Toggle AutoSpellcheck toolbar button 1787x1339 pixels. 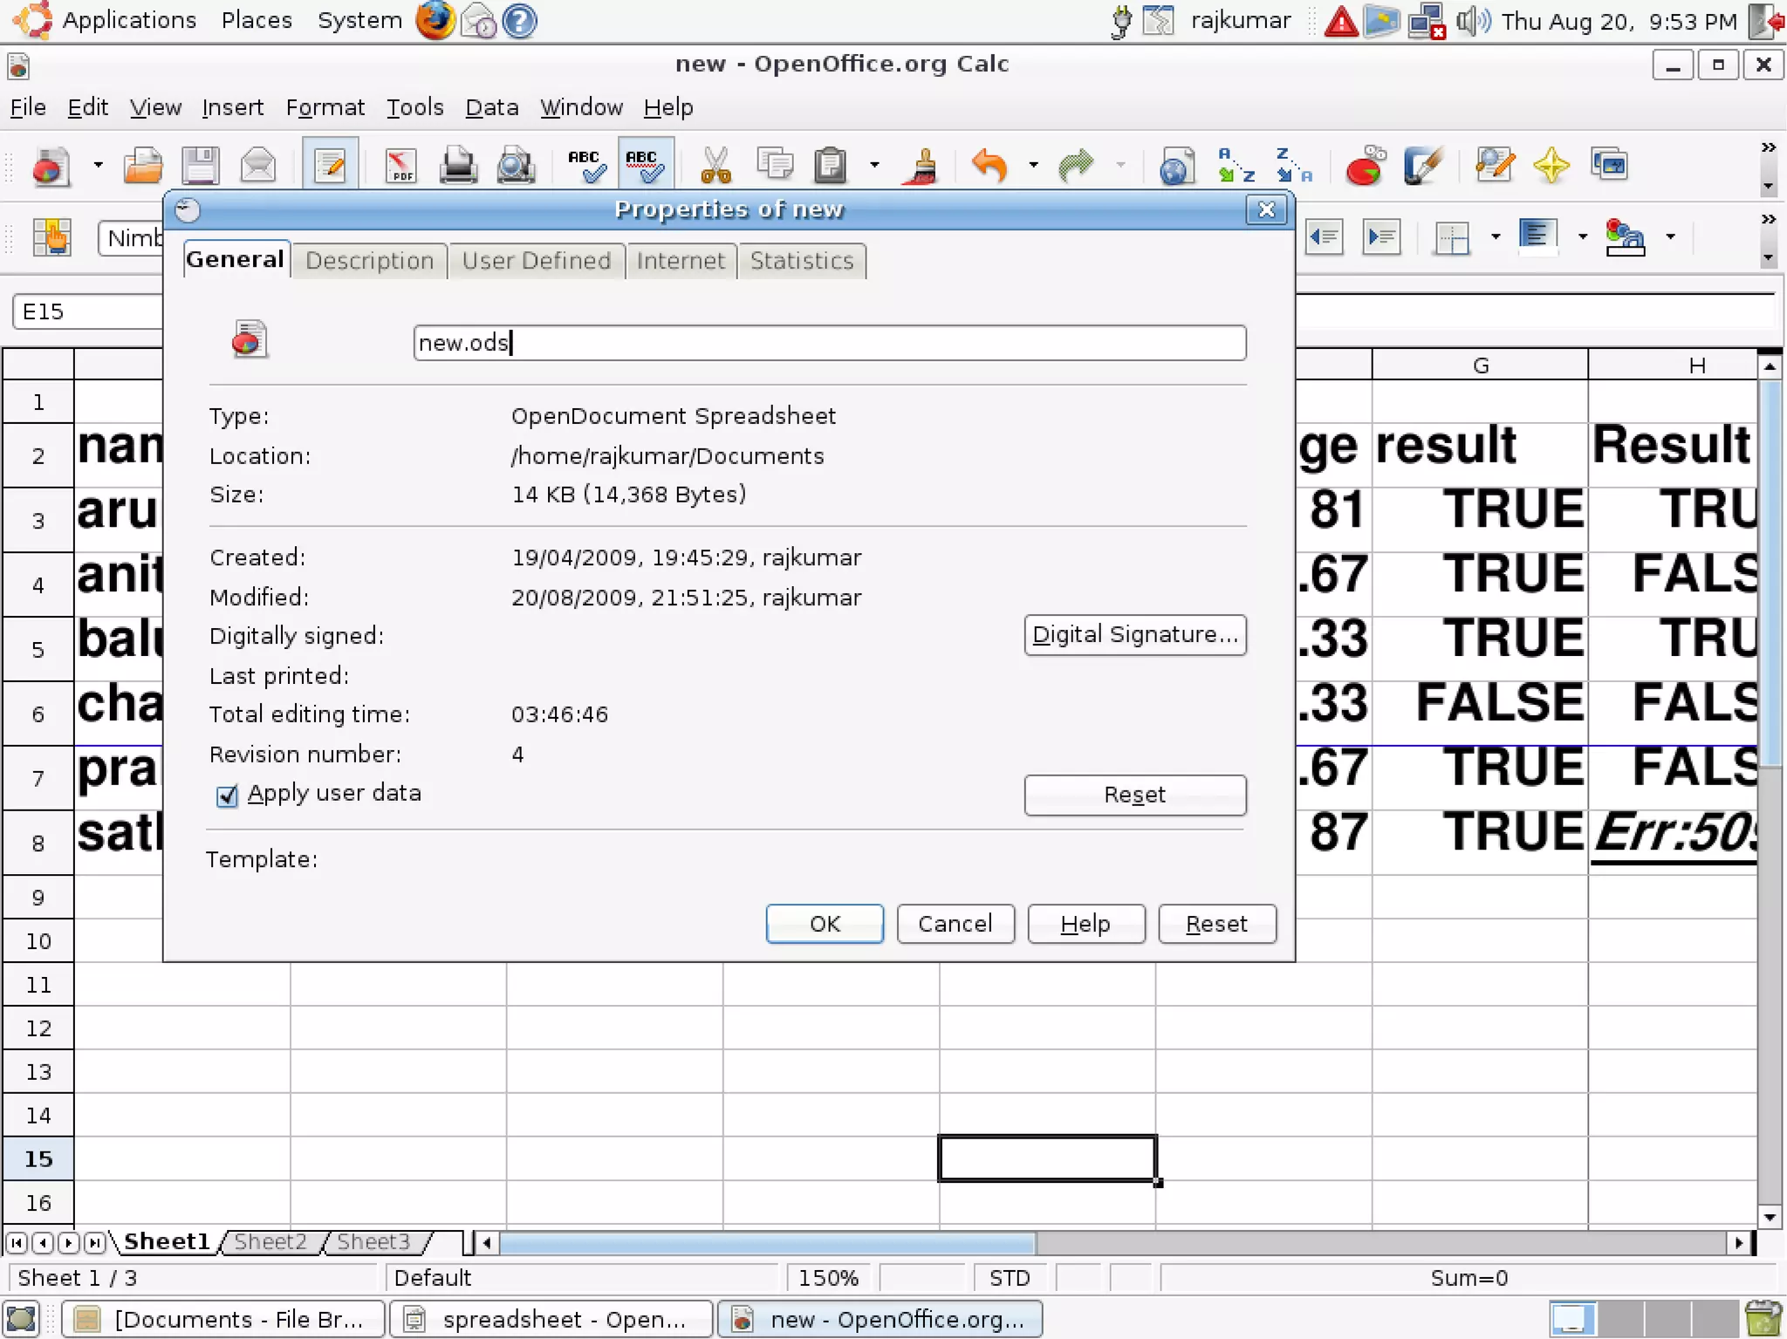click(646, 166)
